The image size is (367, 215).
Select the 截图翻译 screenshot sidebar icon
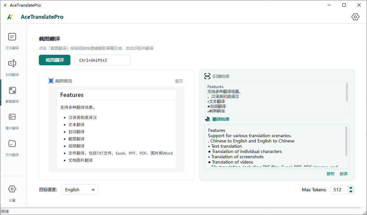tap(12, 90)
